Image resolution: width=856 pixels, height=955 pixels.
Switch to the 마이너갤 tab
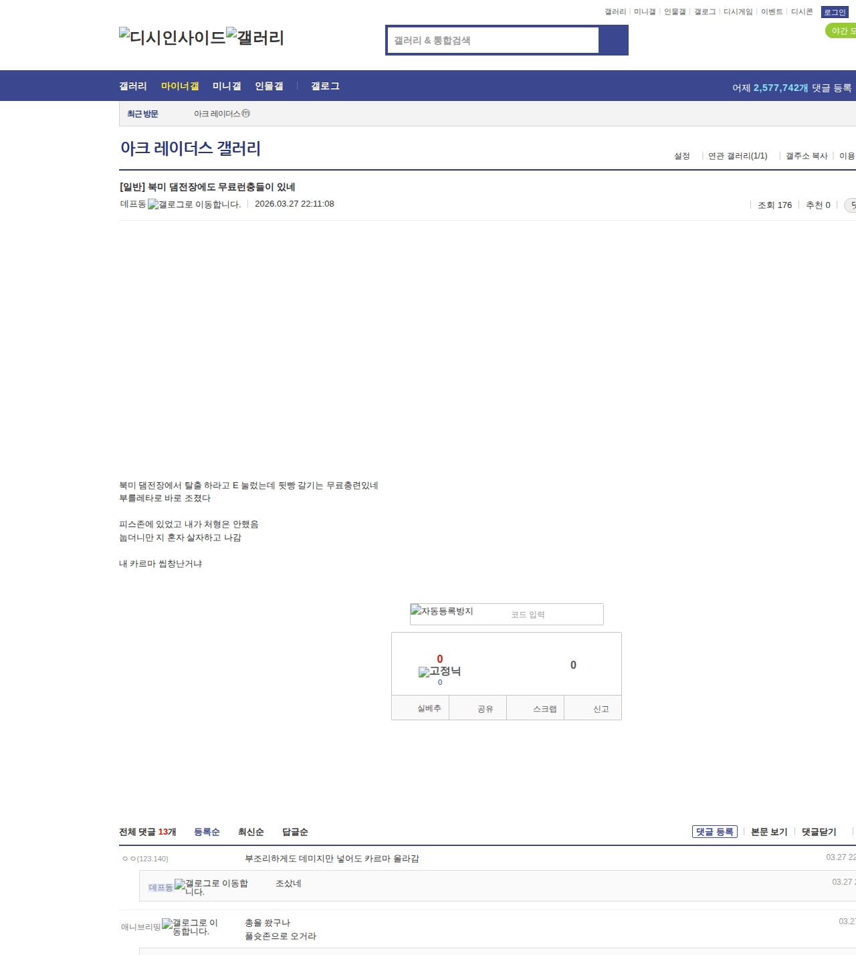[x=181, y=86]
